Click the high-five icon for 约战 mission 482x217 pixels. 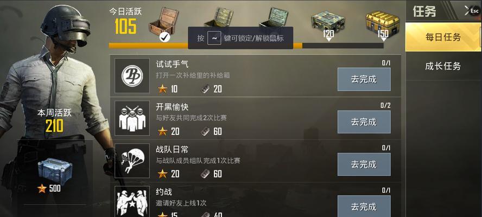point(132,202)
